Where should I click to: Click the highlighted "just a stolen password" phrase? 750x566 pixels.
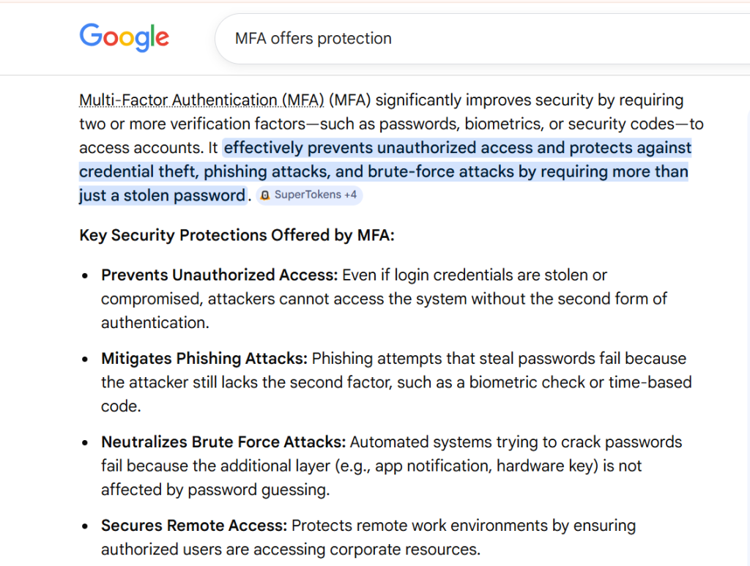pos(162,196)
